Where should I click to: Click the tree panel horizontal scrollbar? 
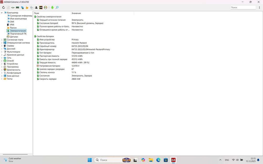click(15, 155)
